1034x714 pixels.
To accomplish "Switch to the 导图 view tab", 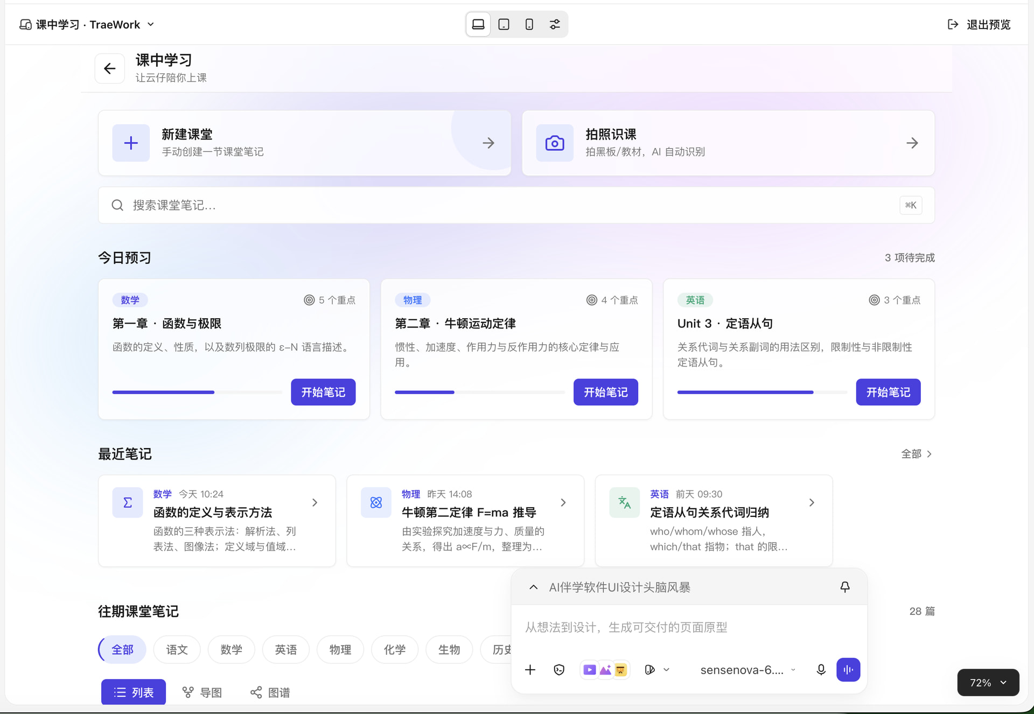I will (202, 692).
